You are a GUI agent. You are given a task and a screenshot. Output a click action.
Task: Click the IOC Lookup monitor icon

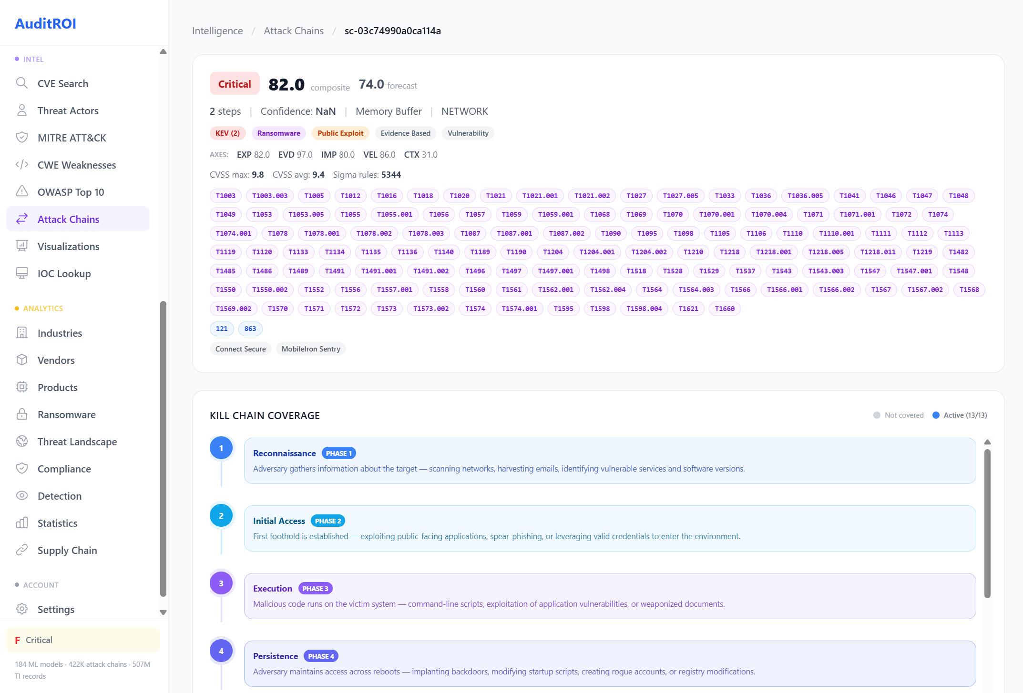tap(21, 273)
